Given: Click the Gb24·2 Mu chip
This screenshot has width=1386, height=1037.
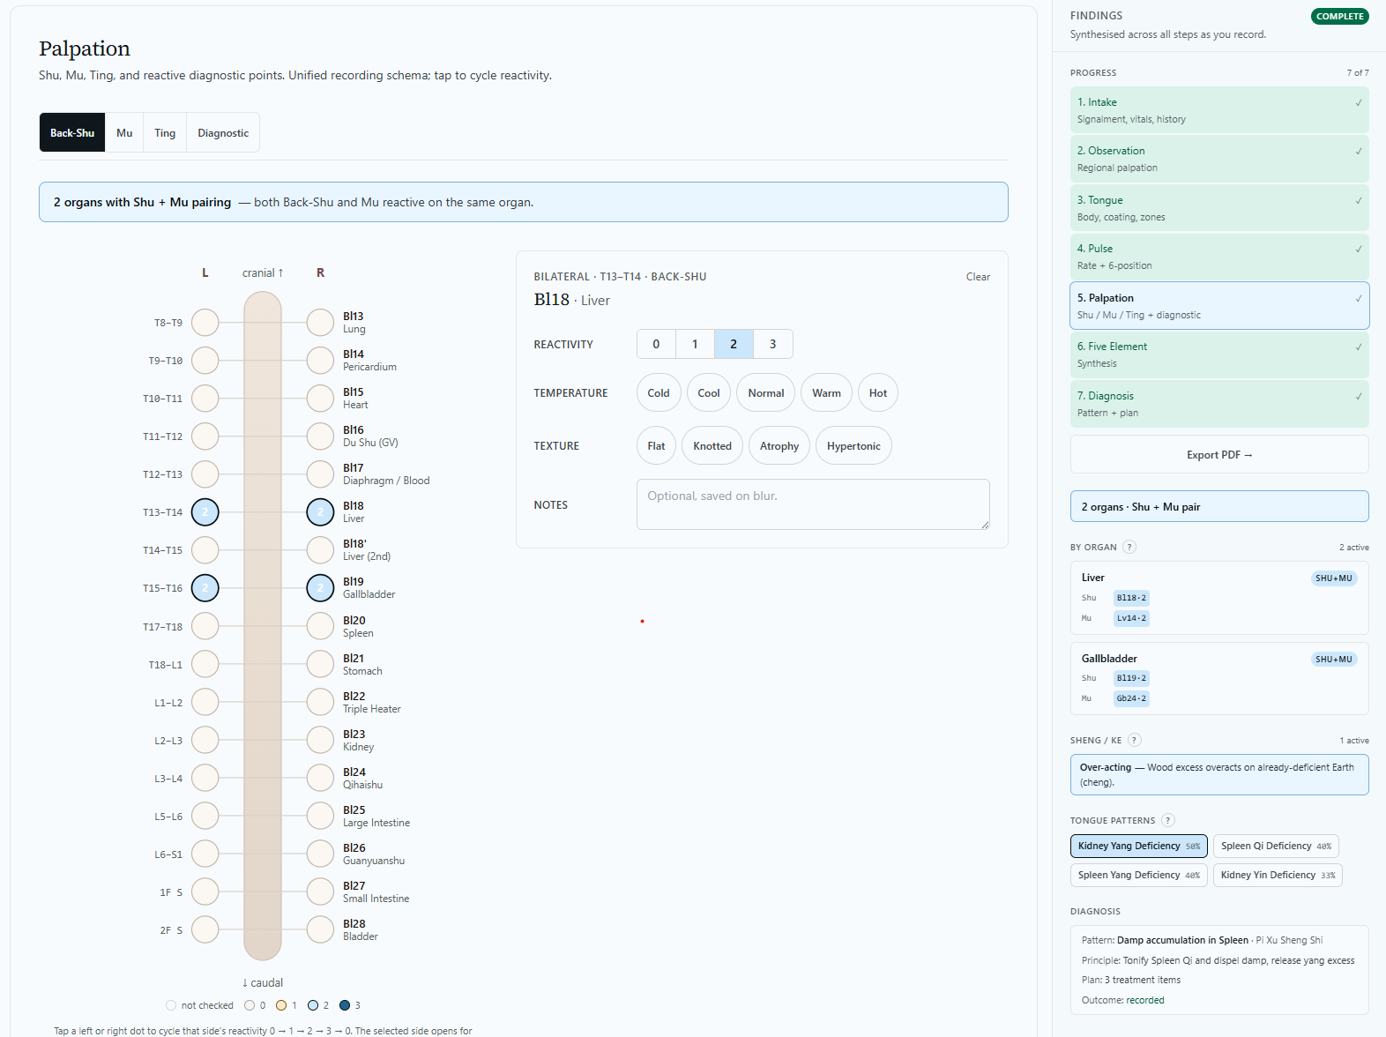Looking at the screenshot, I should (1131, 698).
